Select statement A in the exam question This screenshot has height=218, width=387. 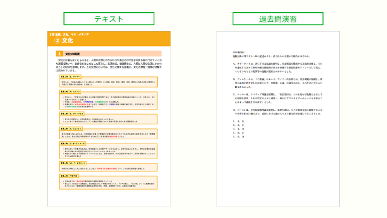[x=278, y=67]
